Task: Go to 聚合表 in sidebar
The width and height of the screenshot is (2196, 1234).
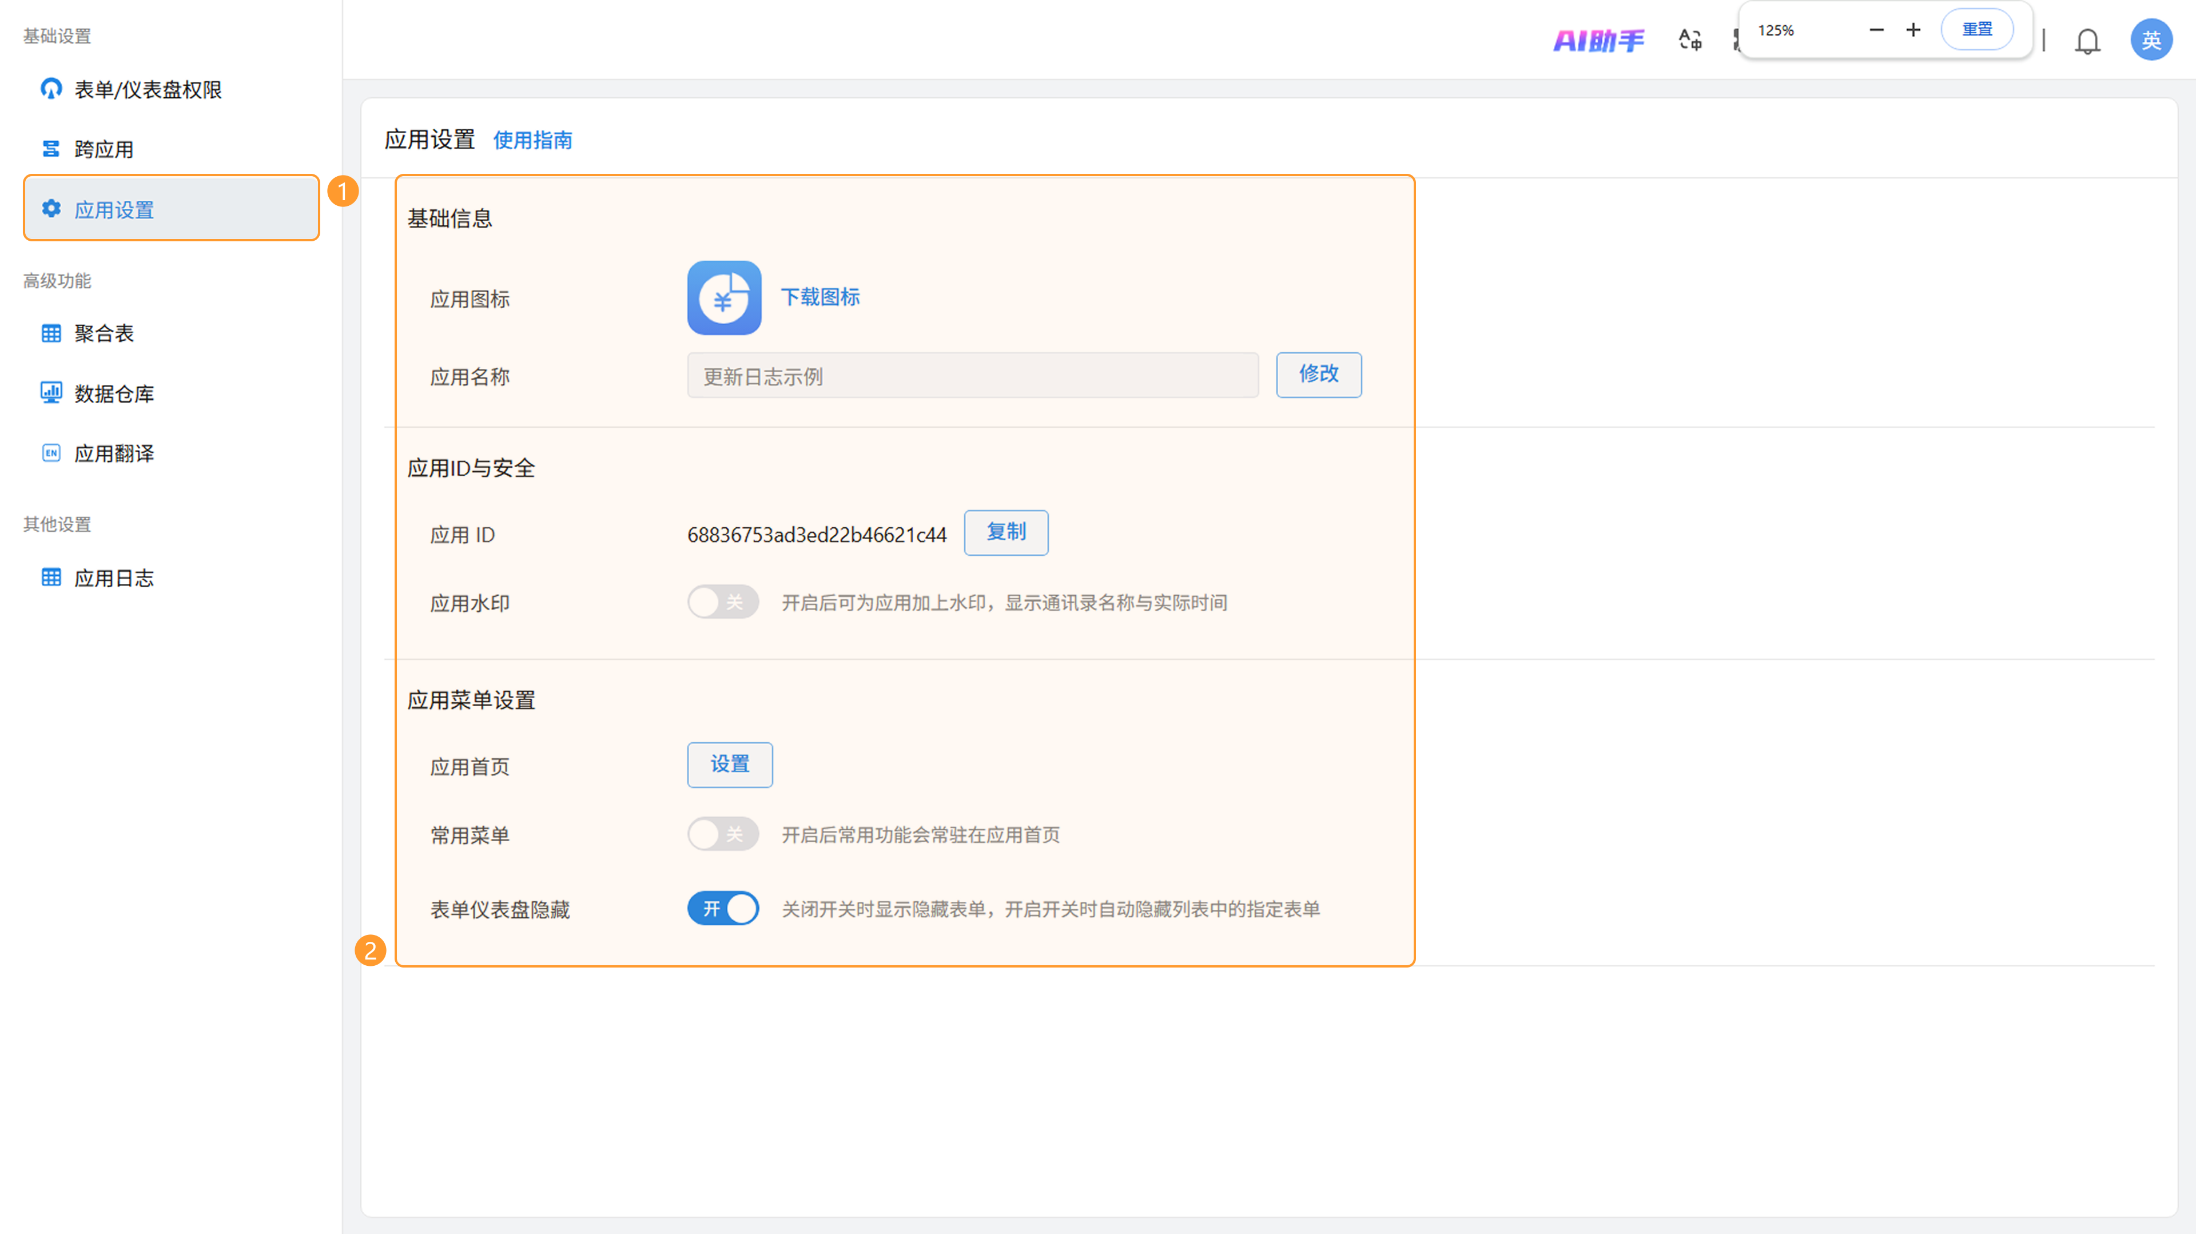Action: coord(103,333)
